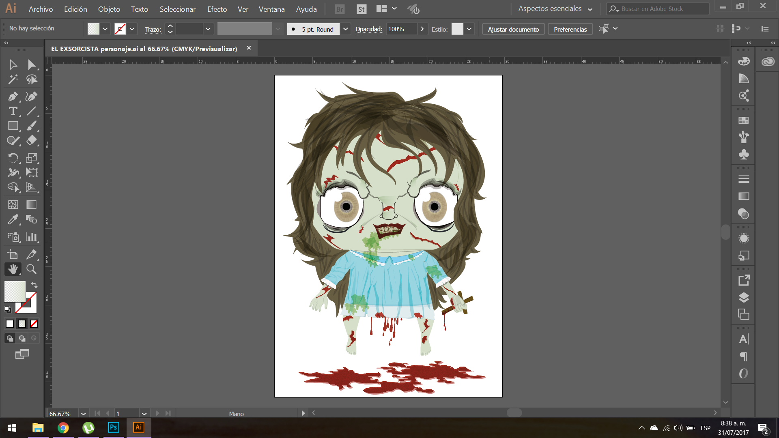
Task: Select the Symbol Sprayer tool
Action: (x=13, y=237)
